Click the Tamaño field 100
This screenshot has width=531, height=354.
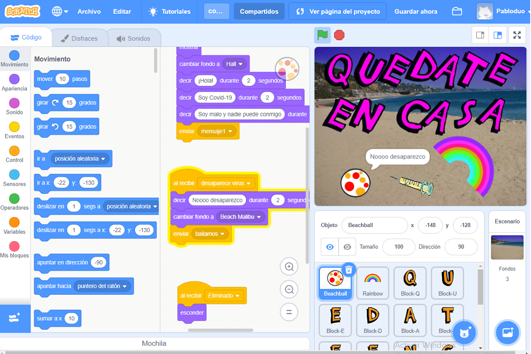pyautogui.click(x=399, y=247)
